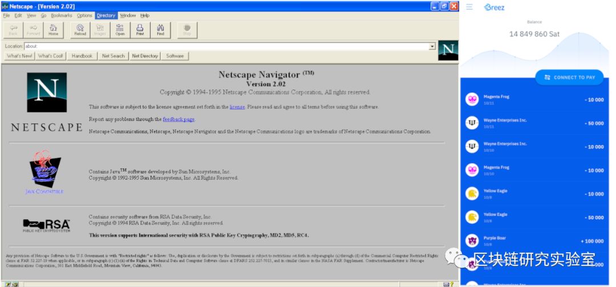Click the Netscape N throbber beside Location
The height and width of the screenshot is (287, 616).
tap(448, 50)
